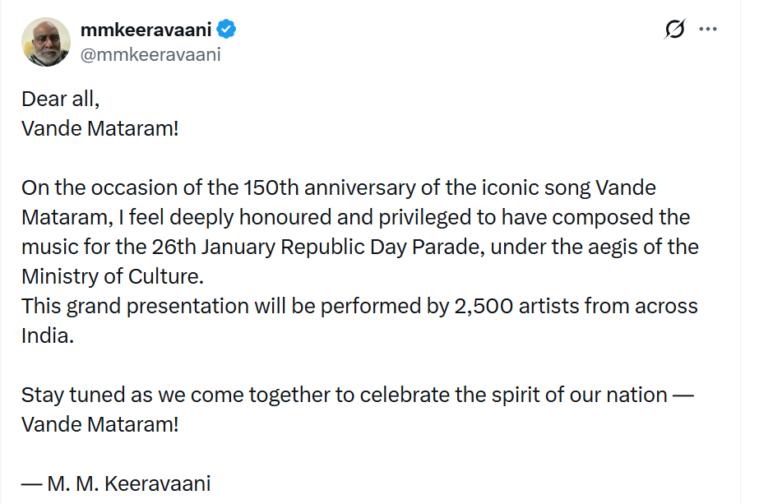Click the text "2,500 artists"
759x504 pixels.
tap(492, 307)
